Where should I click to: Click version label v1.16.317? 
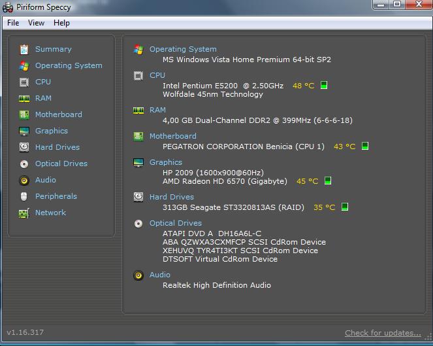(x=25, y=332)
